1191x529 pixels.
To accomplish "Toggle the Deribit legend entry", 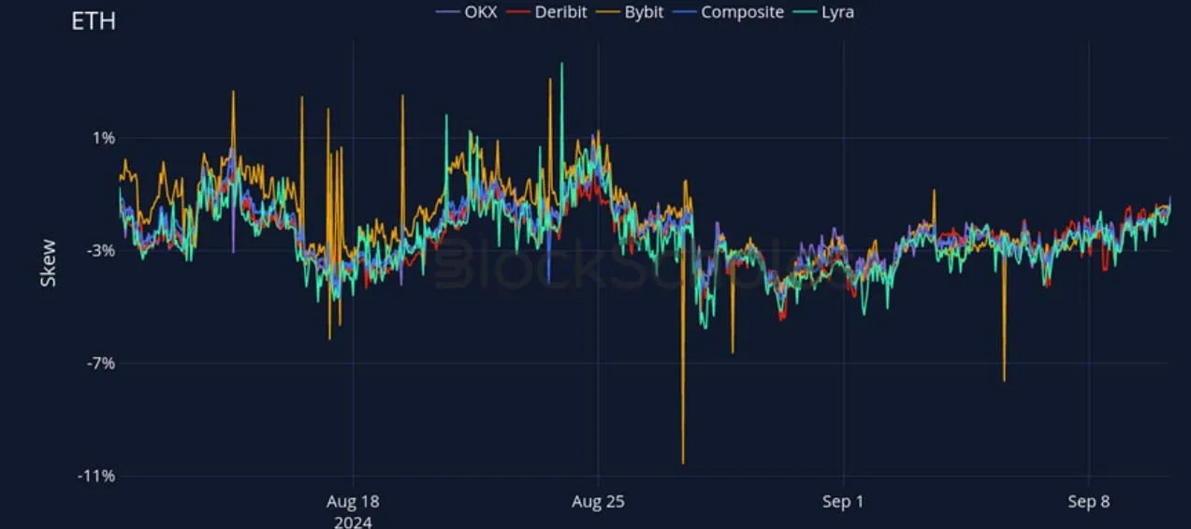I will tap(547, 12).
